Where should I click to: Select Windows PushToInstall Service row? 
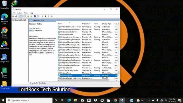click(x=87, y=63)
